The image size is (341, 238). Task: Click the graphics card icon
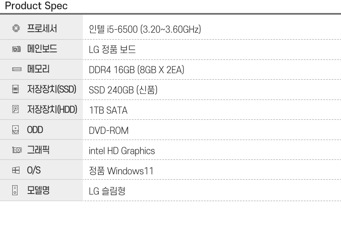tap(17, 150)
